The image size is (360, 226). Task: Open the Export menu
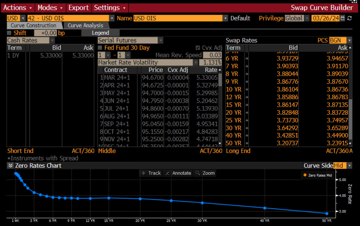78,8
